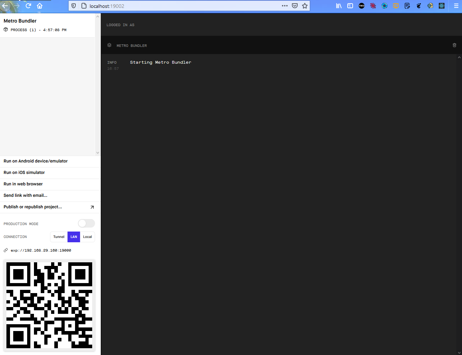Click the INFO log level label
The width and height of the screenshot is (462, 355).
[x=112, y=62]
